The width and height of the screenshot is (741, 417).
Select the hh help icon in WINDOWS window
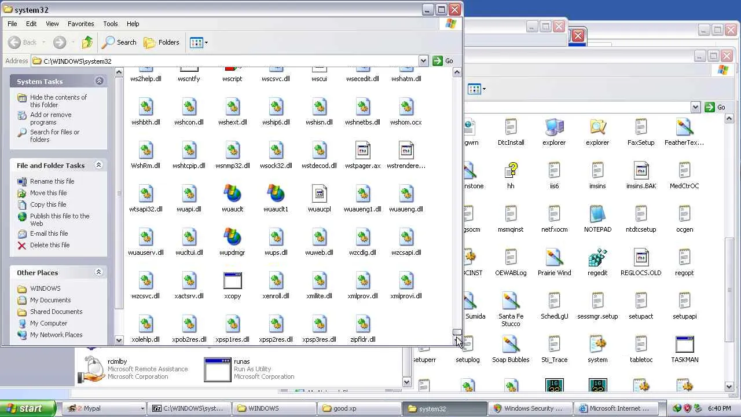(511, 171)
